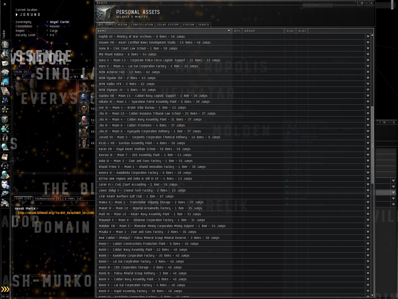Click the JORUND current location name
Image resolution: width=398 pixels, height=299 pixels.
coord(30,15)
